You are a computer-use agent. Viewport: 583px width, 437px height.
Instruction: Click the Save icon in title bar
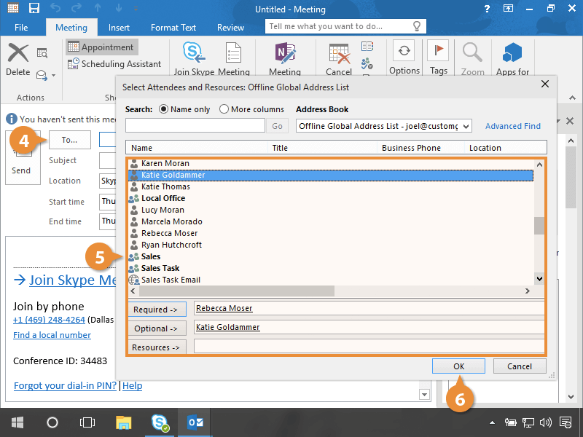pos(34,9)
